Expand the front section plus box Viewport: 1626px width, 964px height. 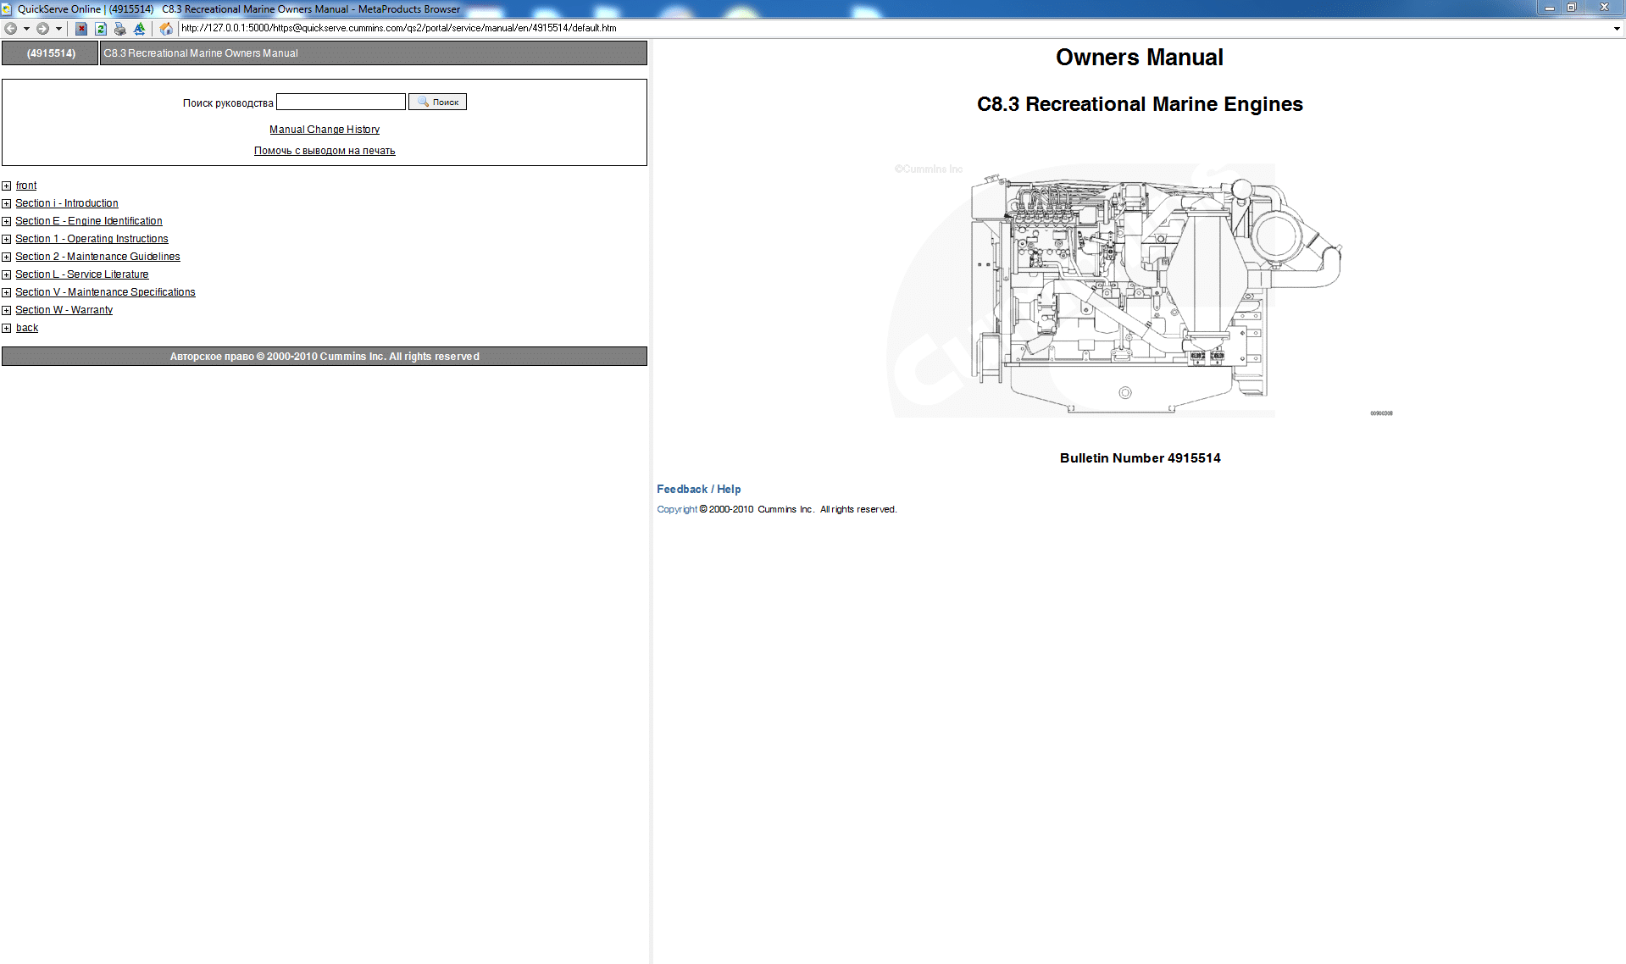coord(7,186)
